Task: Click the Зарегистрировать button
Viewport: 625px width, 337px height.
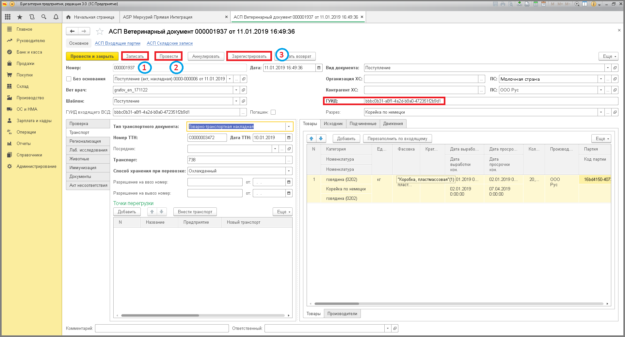Action: (249, 56)
